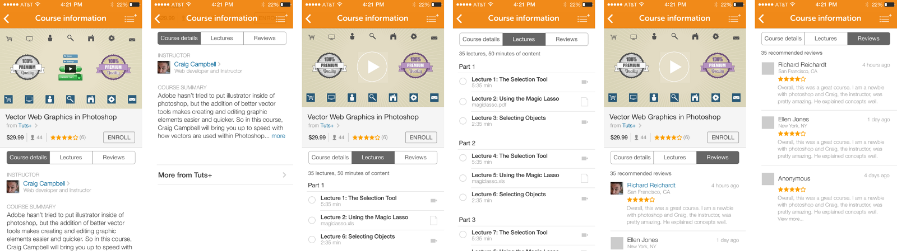Tap the video icon of Lecture 6 under Part 1
897x251 pixels.
click(433, 240)
